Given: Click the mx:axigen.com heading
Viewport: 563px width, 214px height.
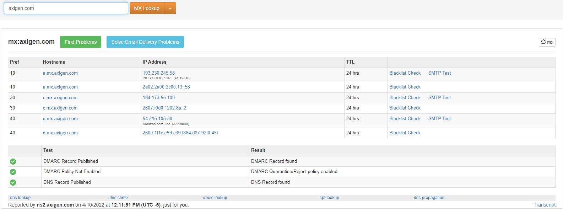Looking at the screenshot, I should tap(31, 42).
